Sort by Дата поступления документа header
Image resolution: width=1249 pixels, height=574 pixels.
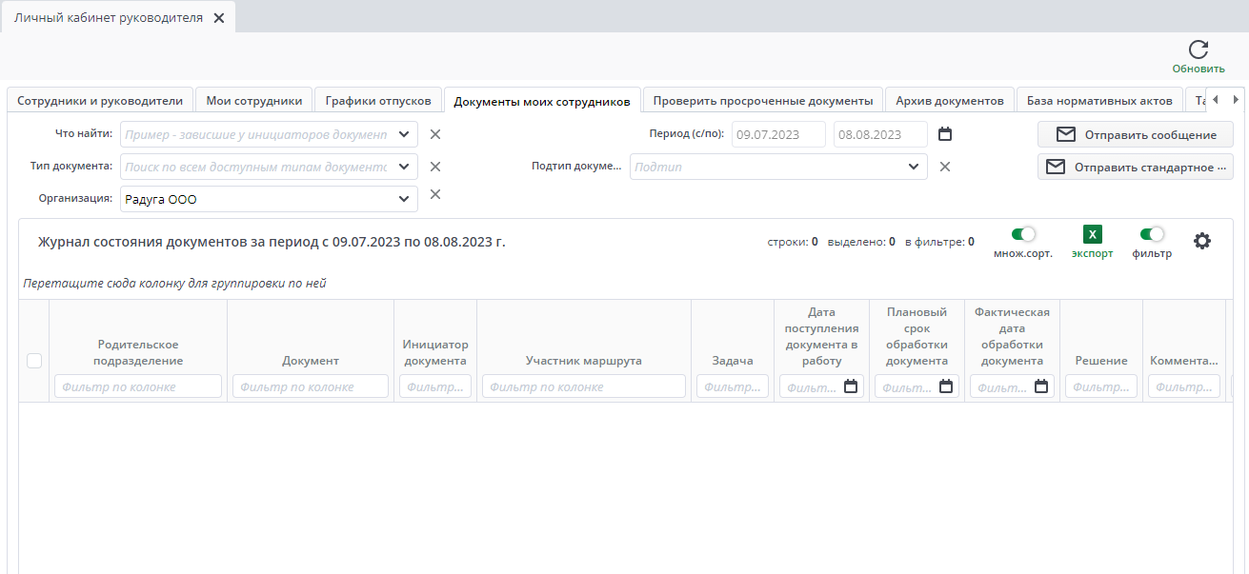click(821, 336)
